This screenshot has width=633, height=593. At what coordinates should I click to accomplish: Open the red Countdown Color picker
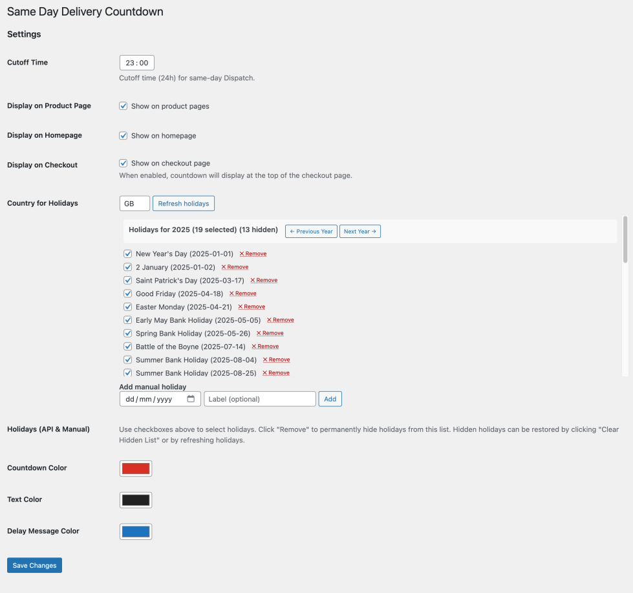136,468
